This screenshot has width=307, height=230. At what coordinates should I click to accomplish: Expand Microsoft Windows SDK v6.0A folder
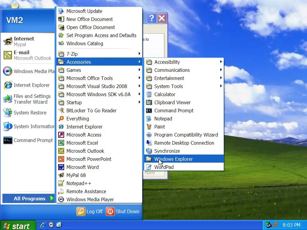(x=99, y=94)
